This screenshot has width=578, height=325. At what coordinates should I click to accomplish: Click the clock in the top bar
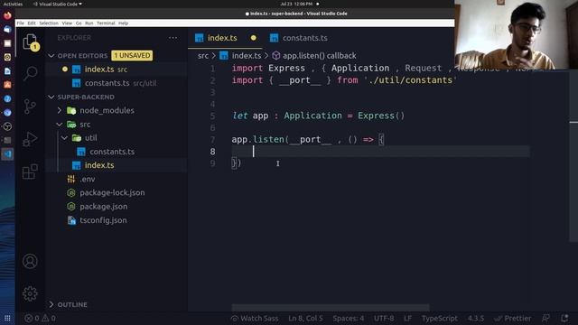pos(296,4)
